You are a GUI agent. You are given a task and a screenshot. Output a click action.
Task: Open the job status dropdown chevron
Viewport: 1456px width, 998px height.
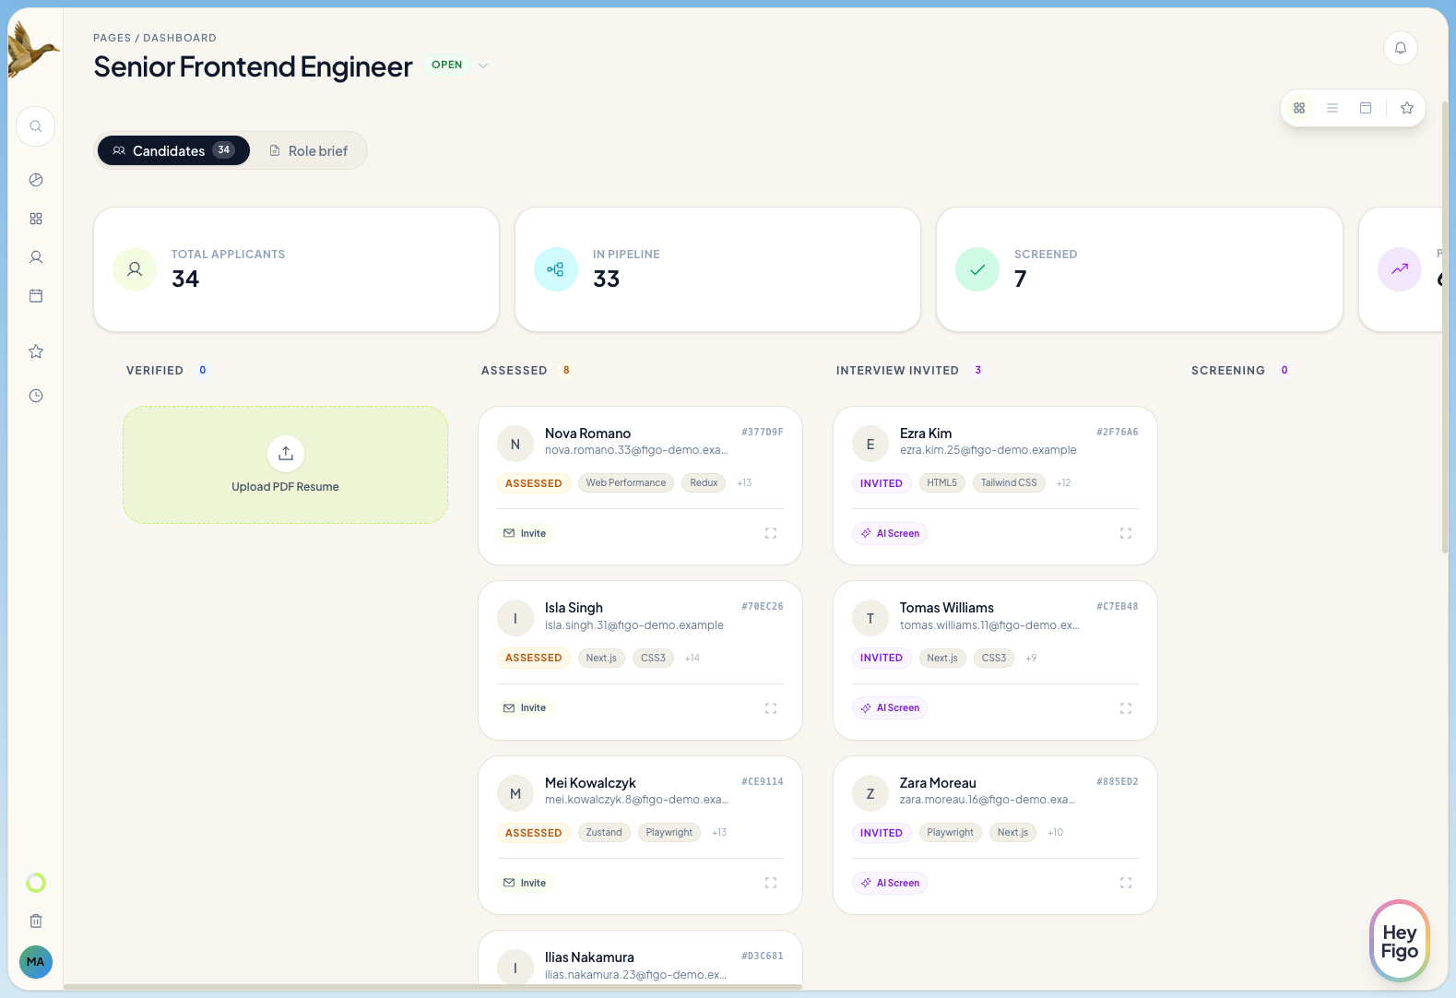pos(483,65)
